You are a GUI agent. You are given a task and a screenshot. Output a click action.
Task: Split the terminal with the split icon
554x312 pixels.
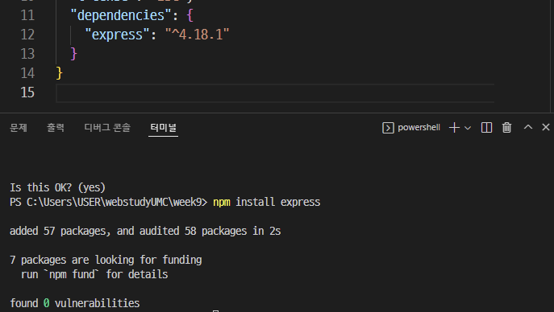pos(486,128)
